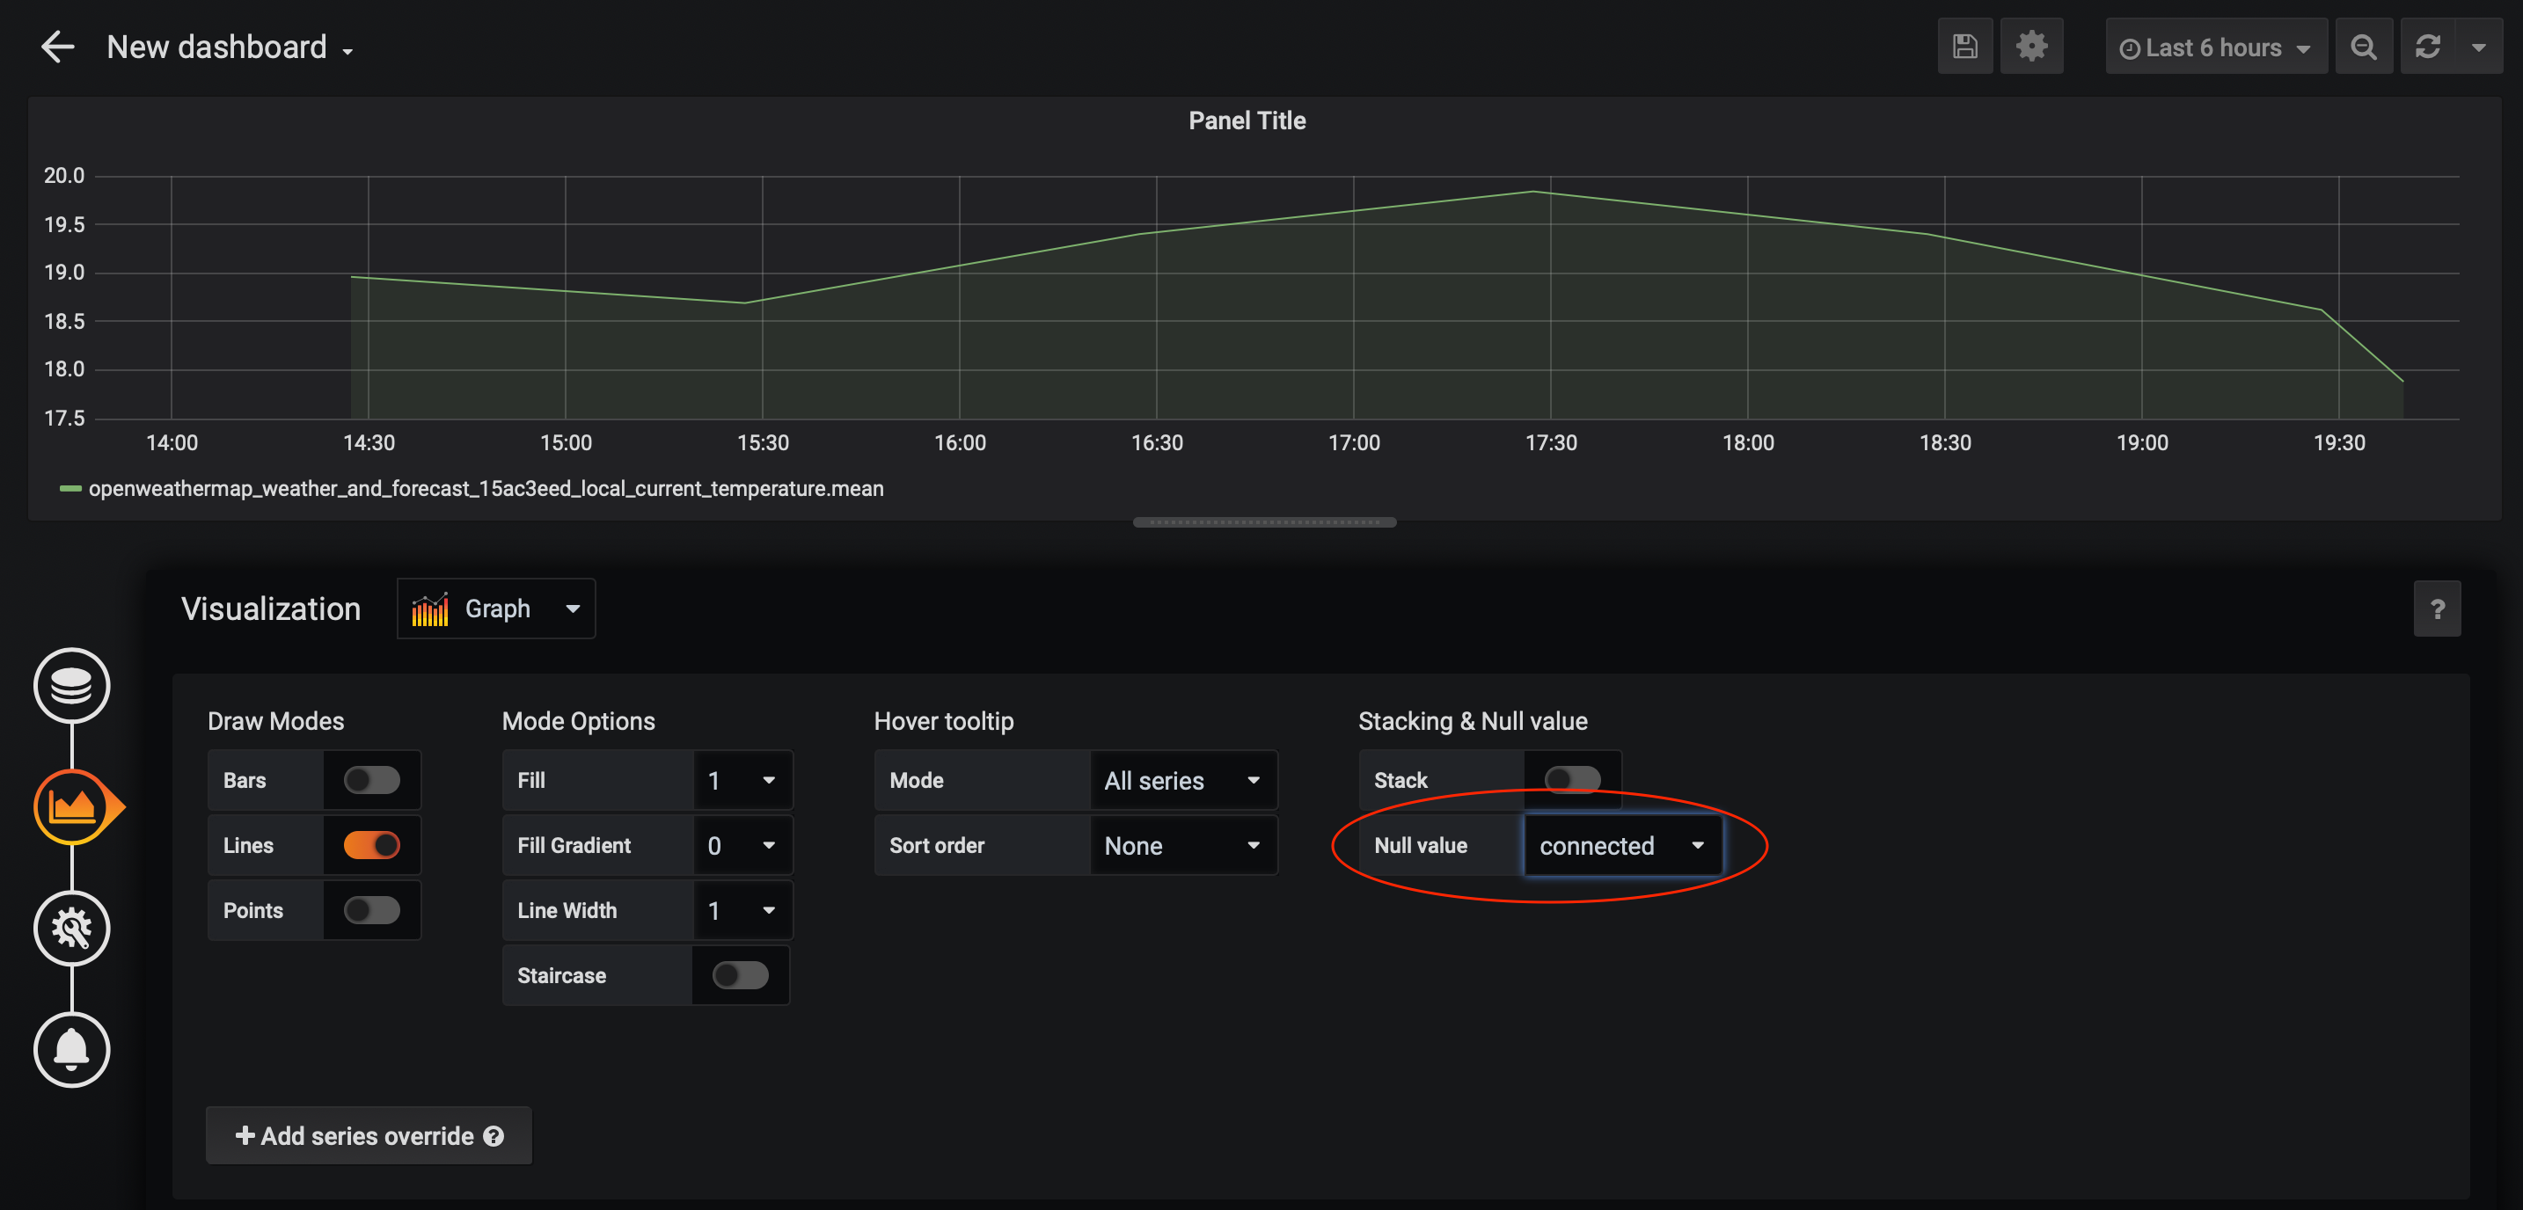Click the temperature series legend color swatch
Image resolution: width=2523 pixels, height=1210 pixels.
point(70,489)
